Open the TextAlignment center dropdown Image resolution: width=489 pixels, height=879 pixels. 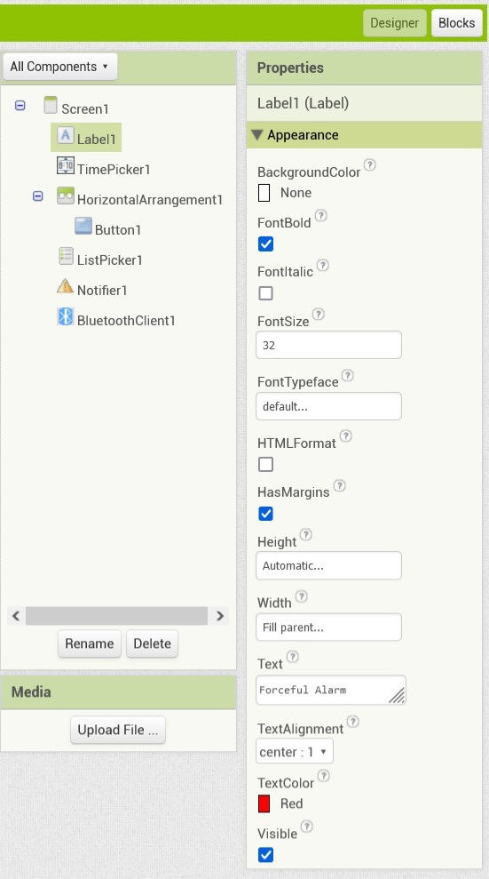(295, 751)
